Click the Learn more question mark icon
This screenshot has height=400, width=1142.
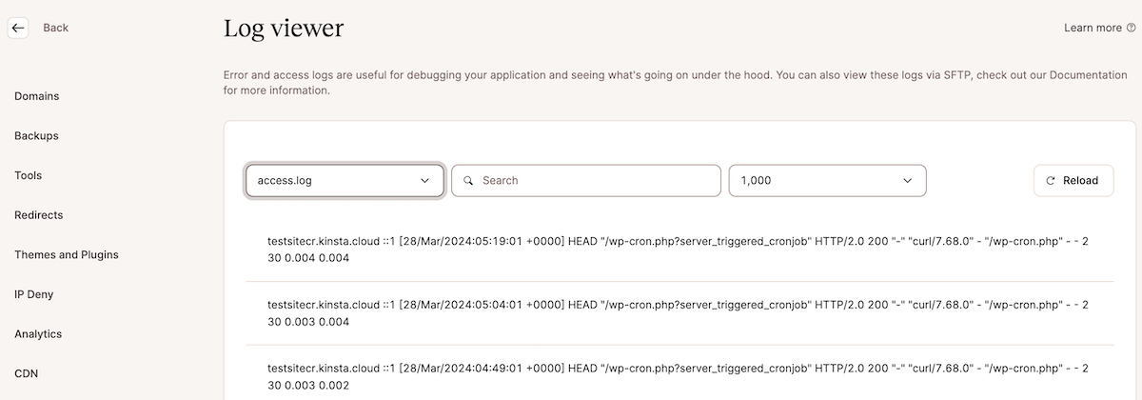[1131, 28]
